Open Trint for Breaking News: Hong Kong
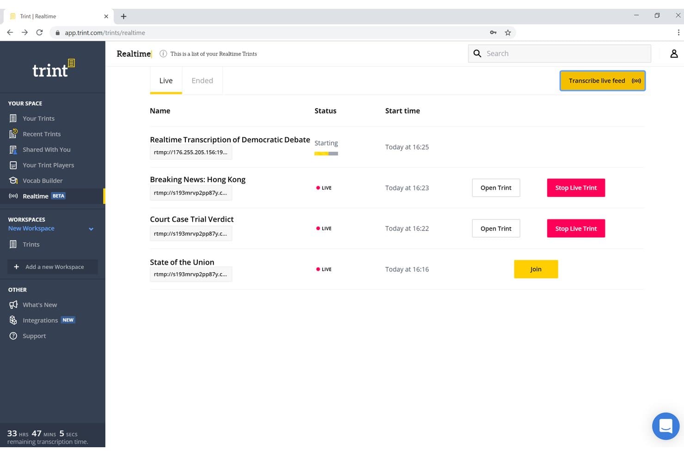684x456 pixels. pyautogui.click(x=496, y=188)
